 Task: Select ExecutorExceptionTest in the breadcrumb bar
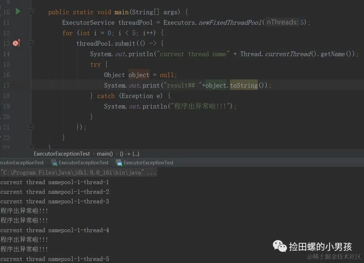click(62, 154)
